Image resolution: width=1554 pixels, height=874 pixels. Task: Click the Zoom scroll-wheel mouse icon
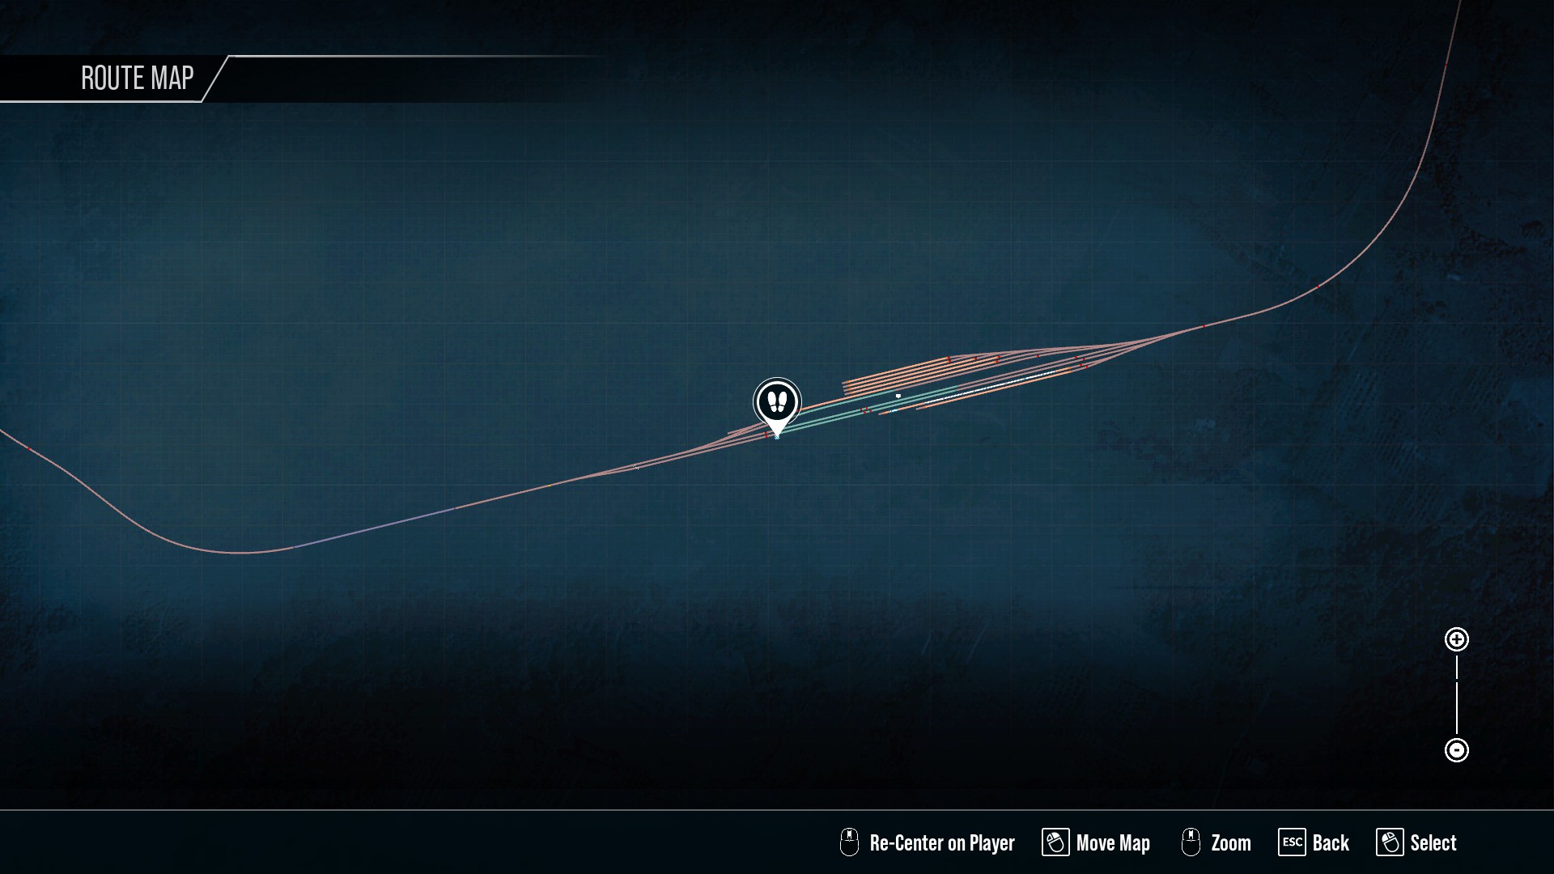coord(1191,842)
